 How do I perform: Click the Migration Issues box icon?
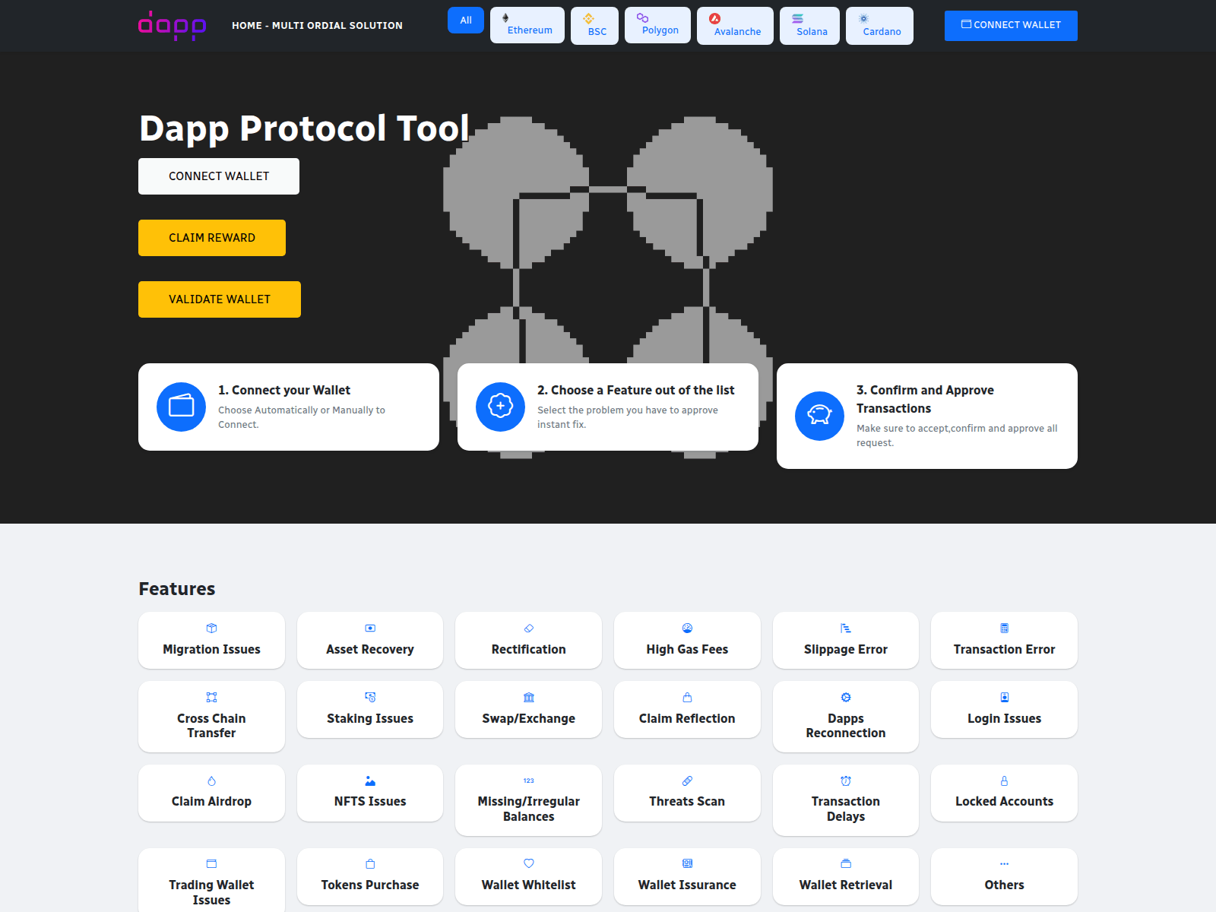[211, 629]
